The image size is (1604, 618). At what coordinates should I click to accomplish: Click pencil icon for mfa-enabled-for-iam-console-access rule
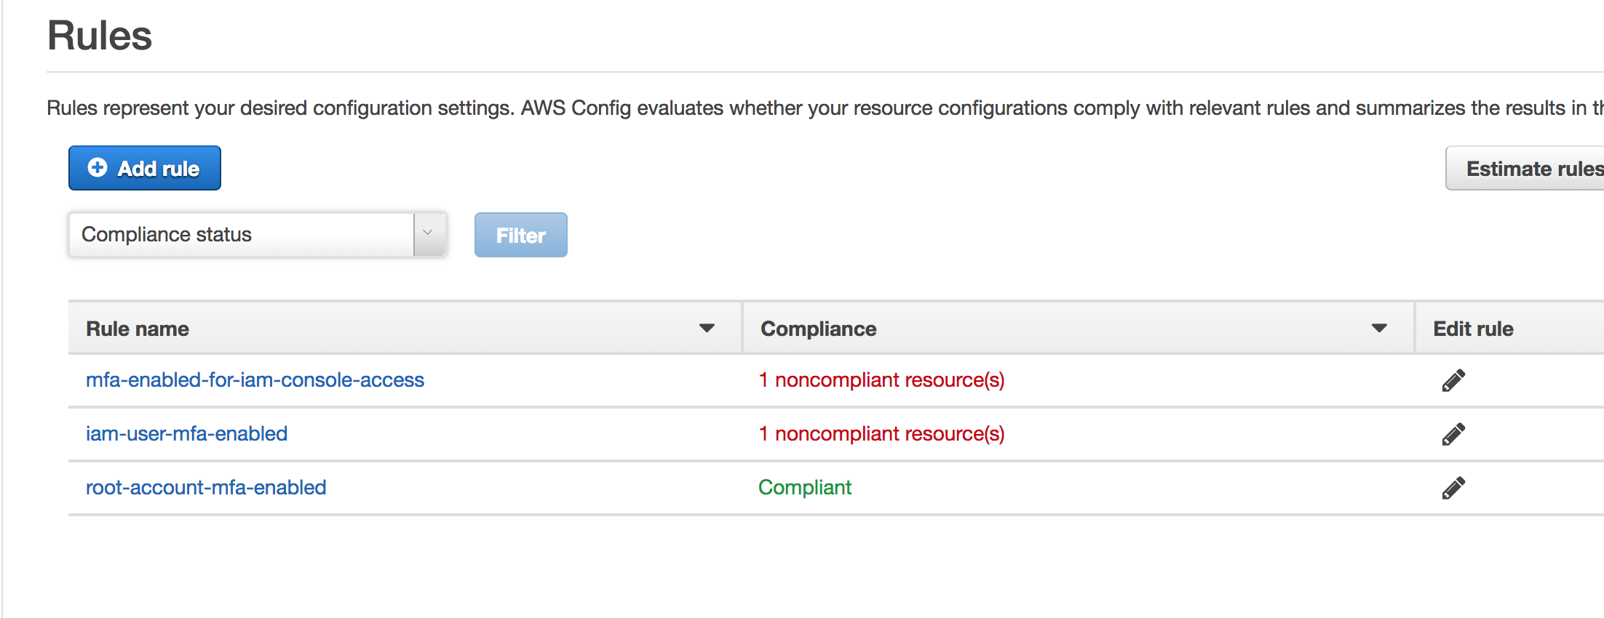[1453, 380]
